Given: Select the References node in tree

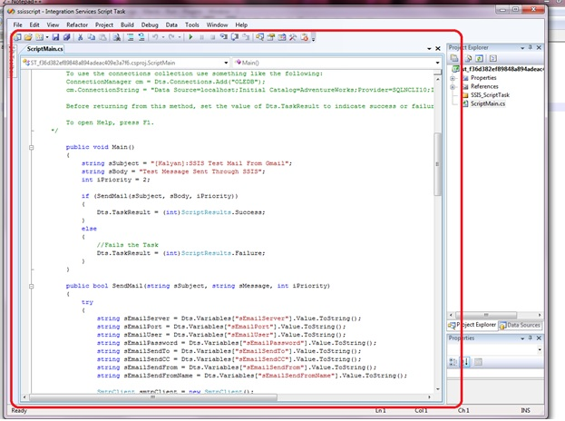Looking at the screenshot, I should [x=484, y=86].
